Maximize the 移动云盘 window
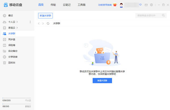 pos(163,5)
